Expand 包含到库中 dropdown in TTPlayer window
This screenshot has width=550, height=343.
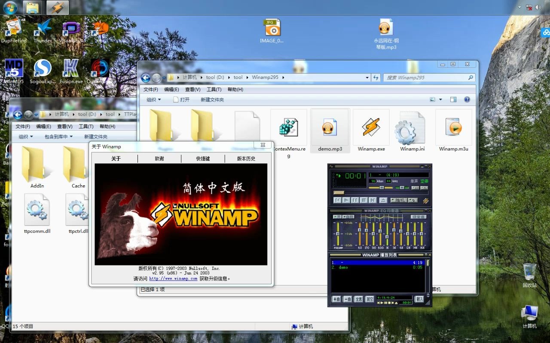(59, 136)
